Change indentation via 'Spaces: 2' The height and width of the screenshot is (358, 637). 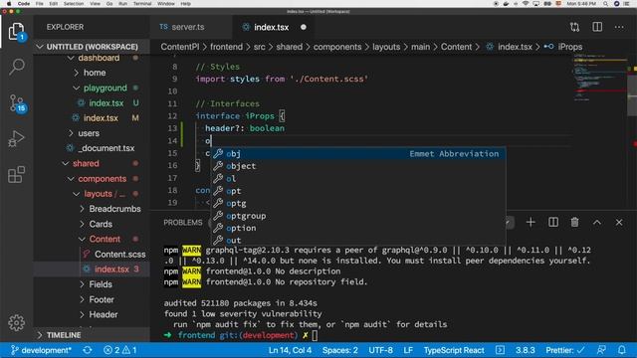click(340, 350)
